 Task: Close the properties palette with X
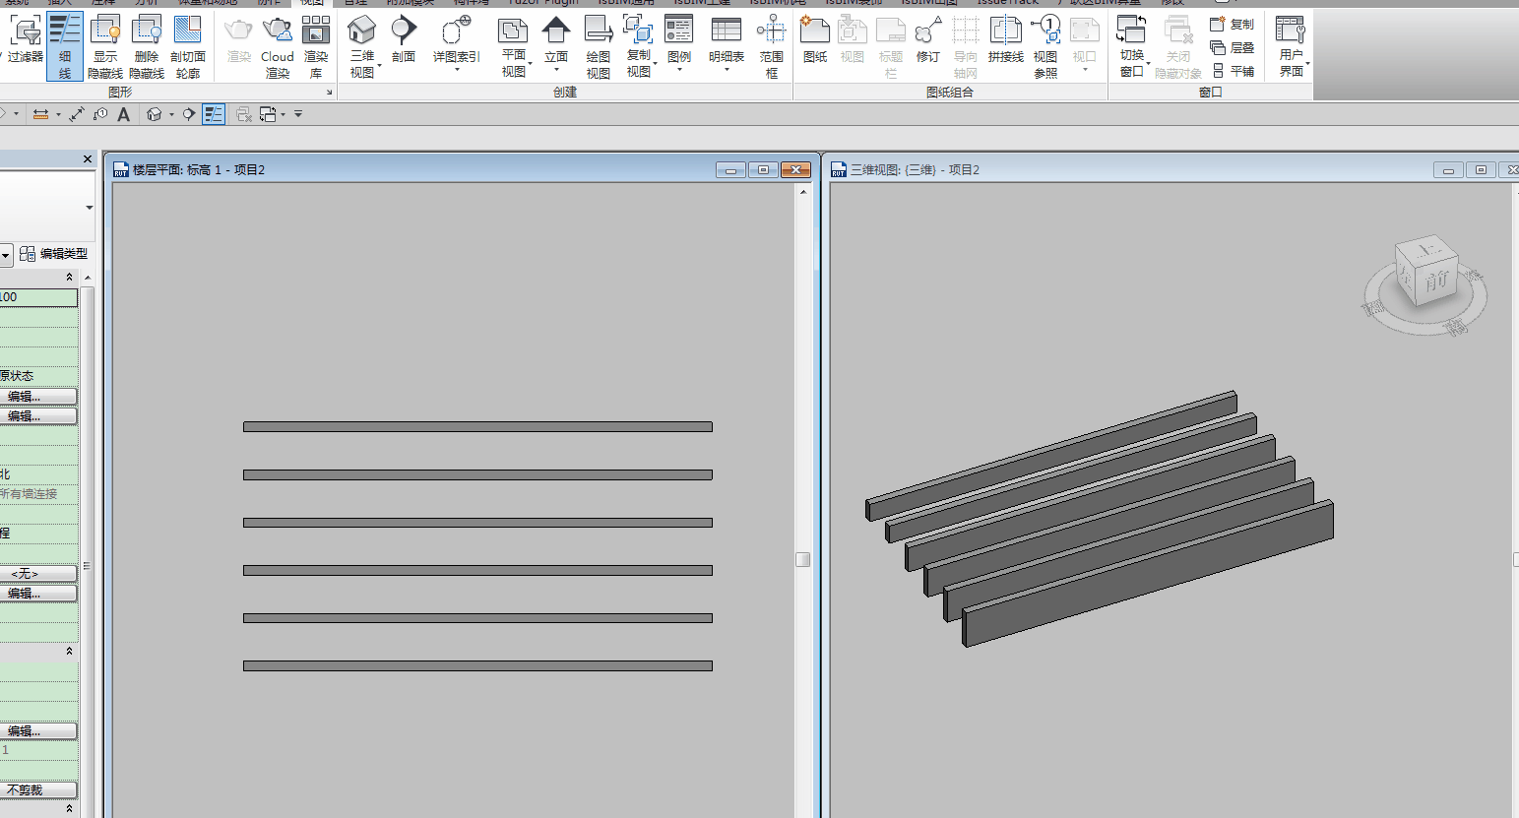88,158
